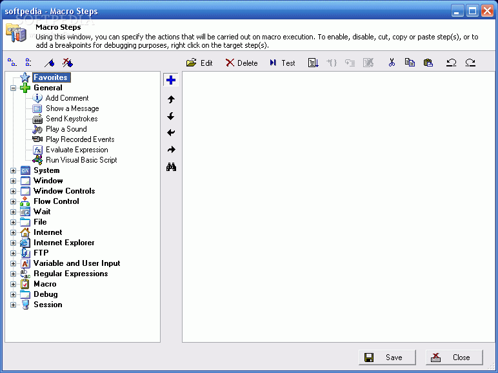The width and height of the screenshot is (498, 373).
Task: Search steps with binoculars icon
Action: point(171,166)
